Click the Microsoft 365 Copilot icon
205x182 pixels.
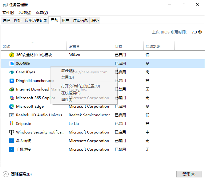coord(12,98)
